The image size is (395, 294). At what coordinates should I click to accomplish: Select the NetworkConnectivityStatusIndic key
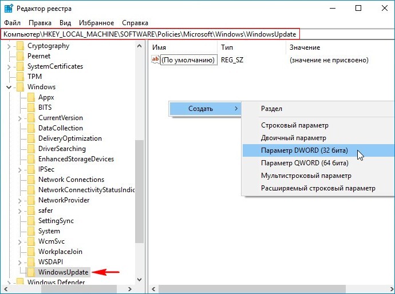point(86,190)
